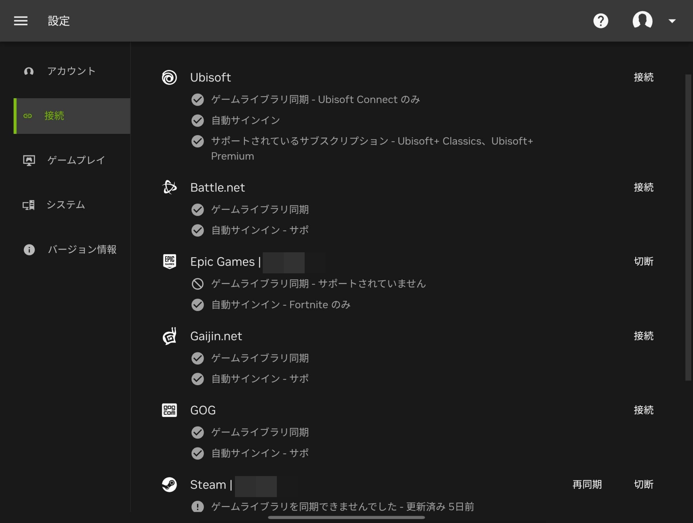Click the Epic Games logo icon

(169, 261)
